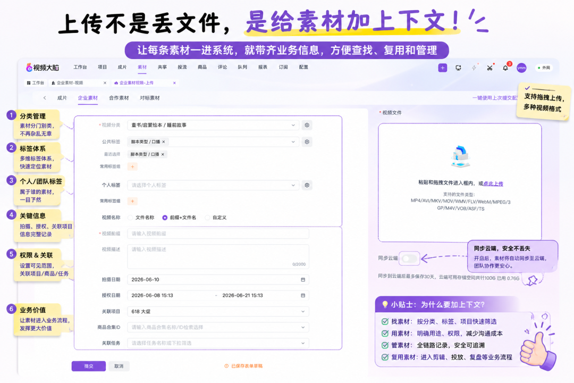The height and width of the screenshot is (383, 574).
Task: Click 一键使用上次提交配置 link
Action: [495, 98]
